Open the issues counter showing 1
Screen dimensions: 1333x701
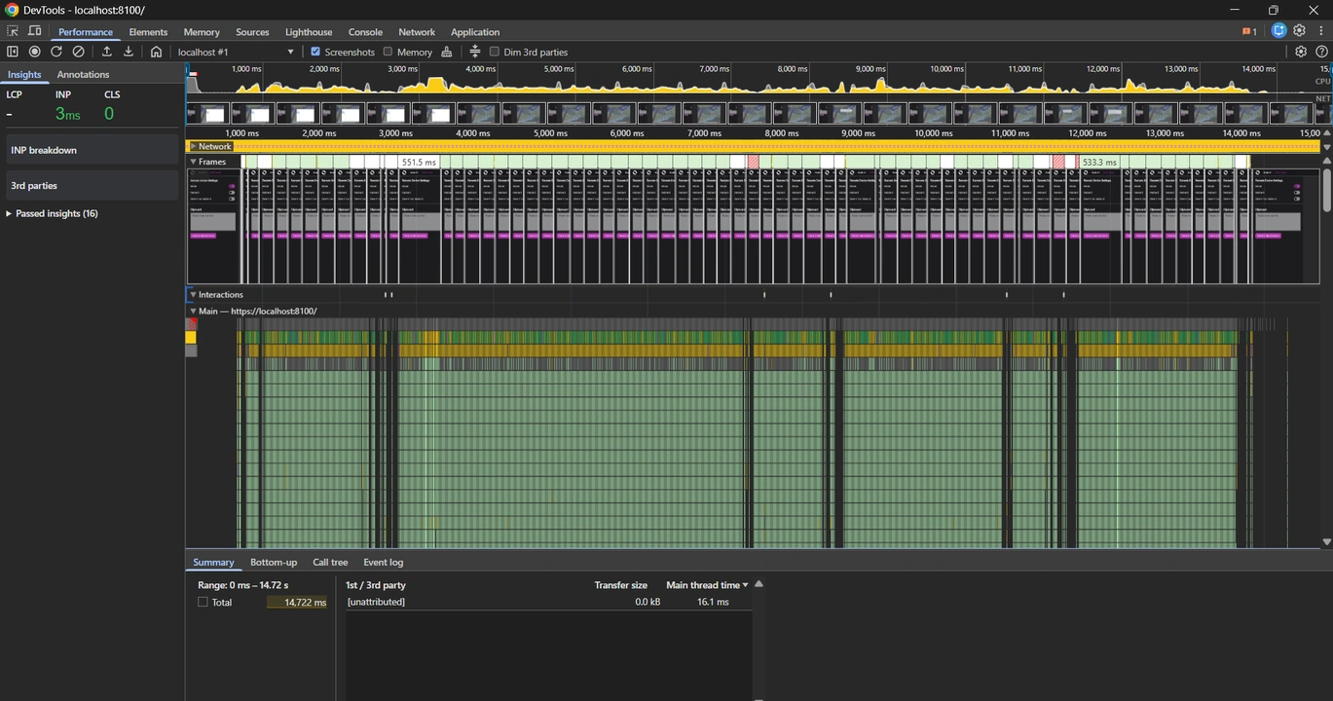pyautogui.click(x=1249, y=31)
